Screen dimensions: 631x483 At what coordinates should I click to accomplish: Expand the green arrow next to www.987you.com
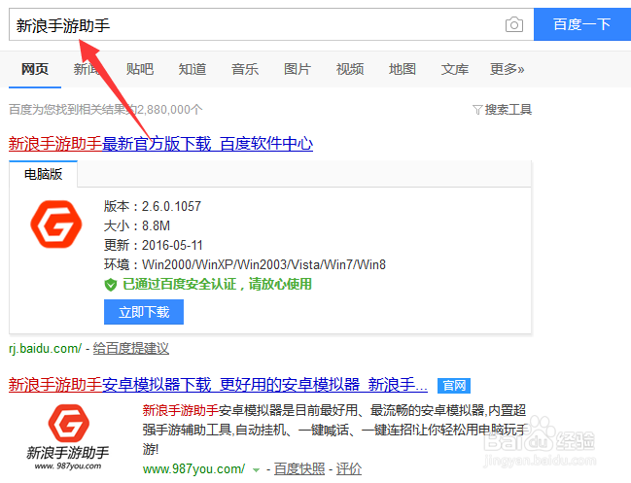256,469
